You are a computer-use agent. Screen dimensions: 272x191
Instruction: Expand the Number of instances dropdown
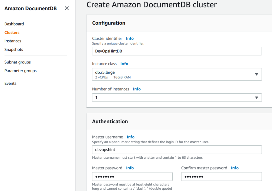(x=177, y=98)
